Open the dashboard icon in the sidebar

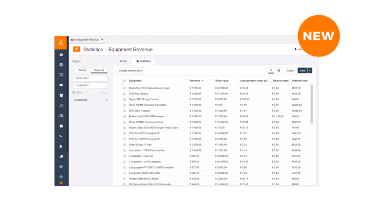coord(61,55)
